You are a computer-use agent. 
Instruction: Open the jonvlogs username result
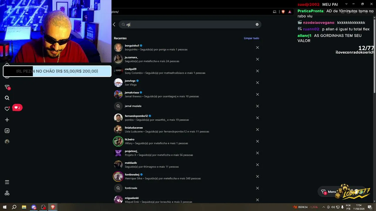[x=130, y=81]
